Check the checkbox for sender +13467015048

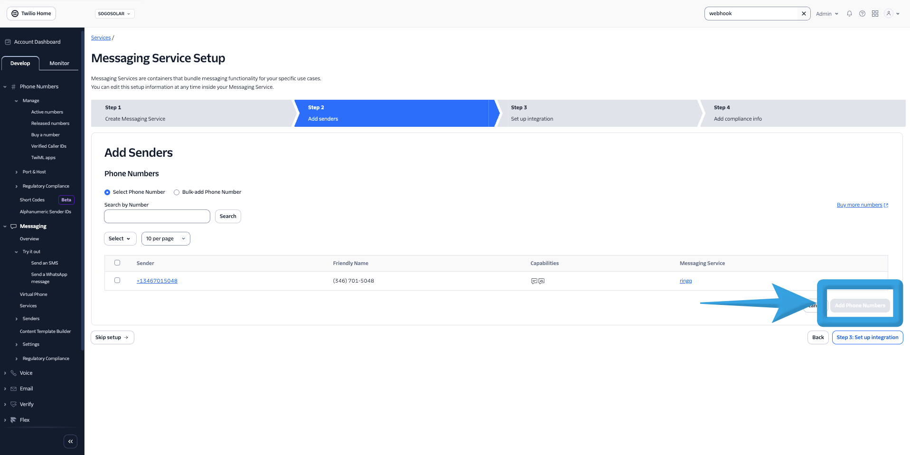[117, 280]
